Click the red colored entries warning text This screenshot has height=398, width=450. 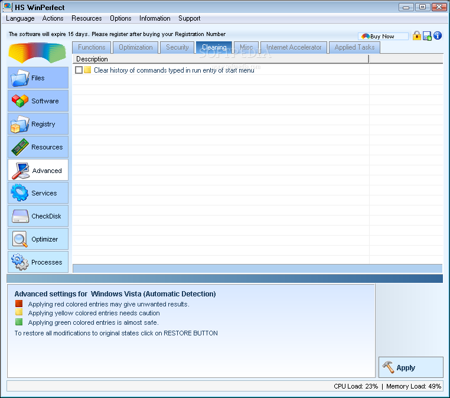point(109,304)
